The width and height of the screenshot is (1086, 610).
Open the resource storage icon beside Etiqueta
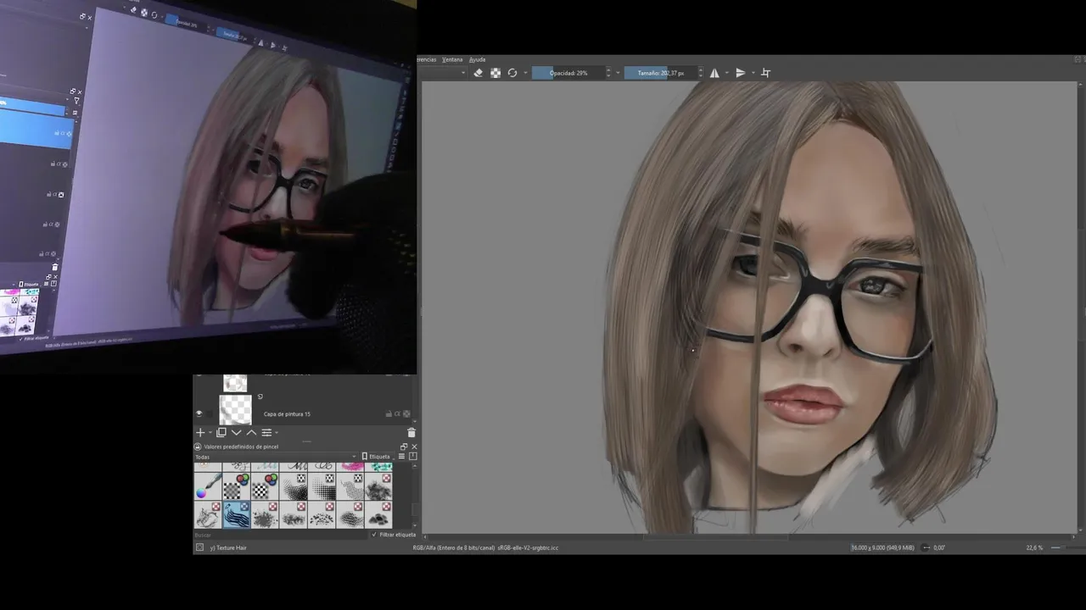[413, 457]
